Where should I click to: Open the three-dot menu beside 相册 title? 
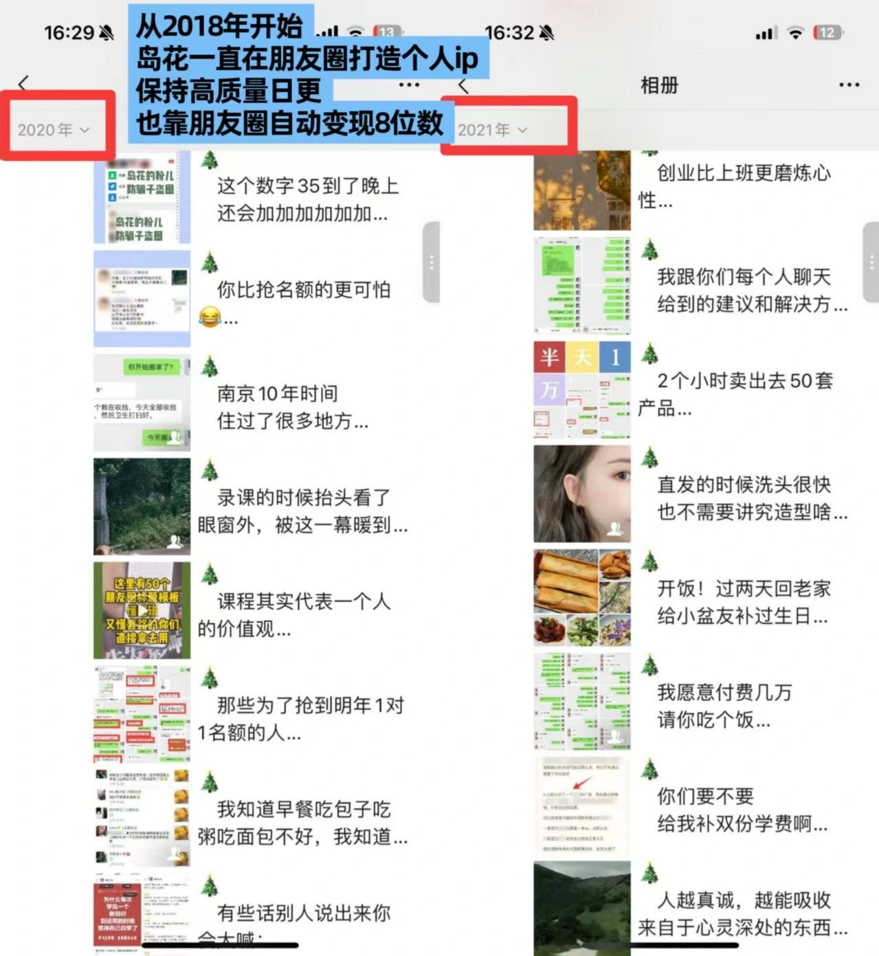(x=849, y=85)
